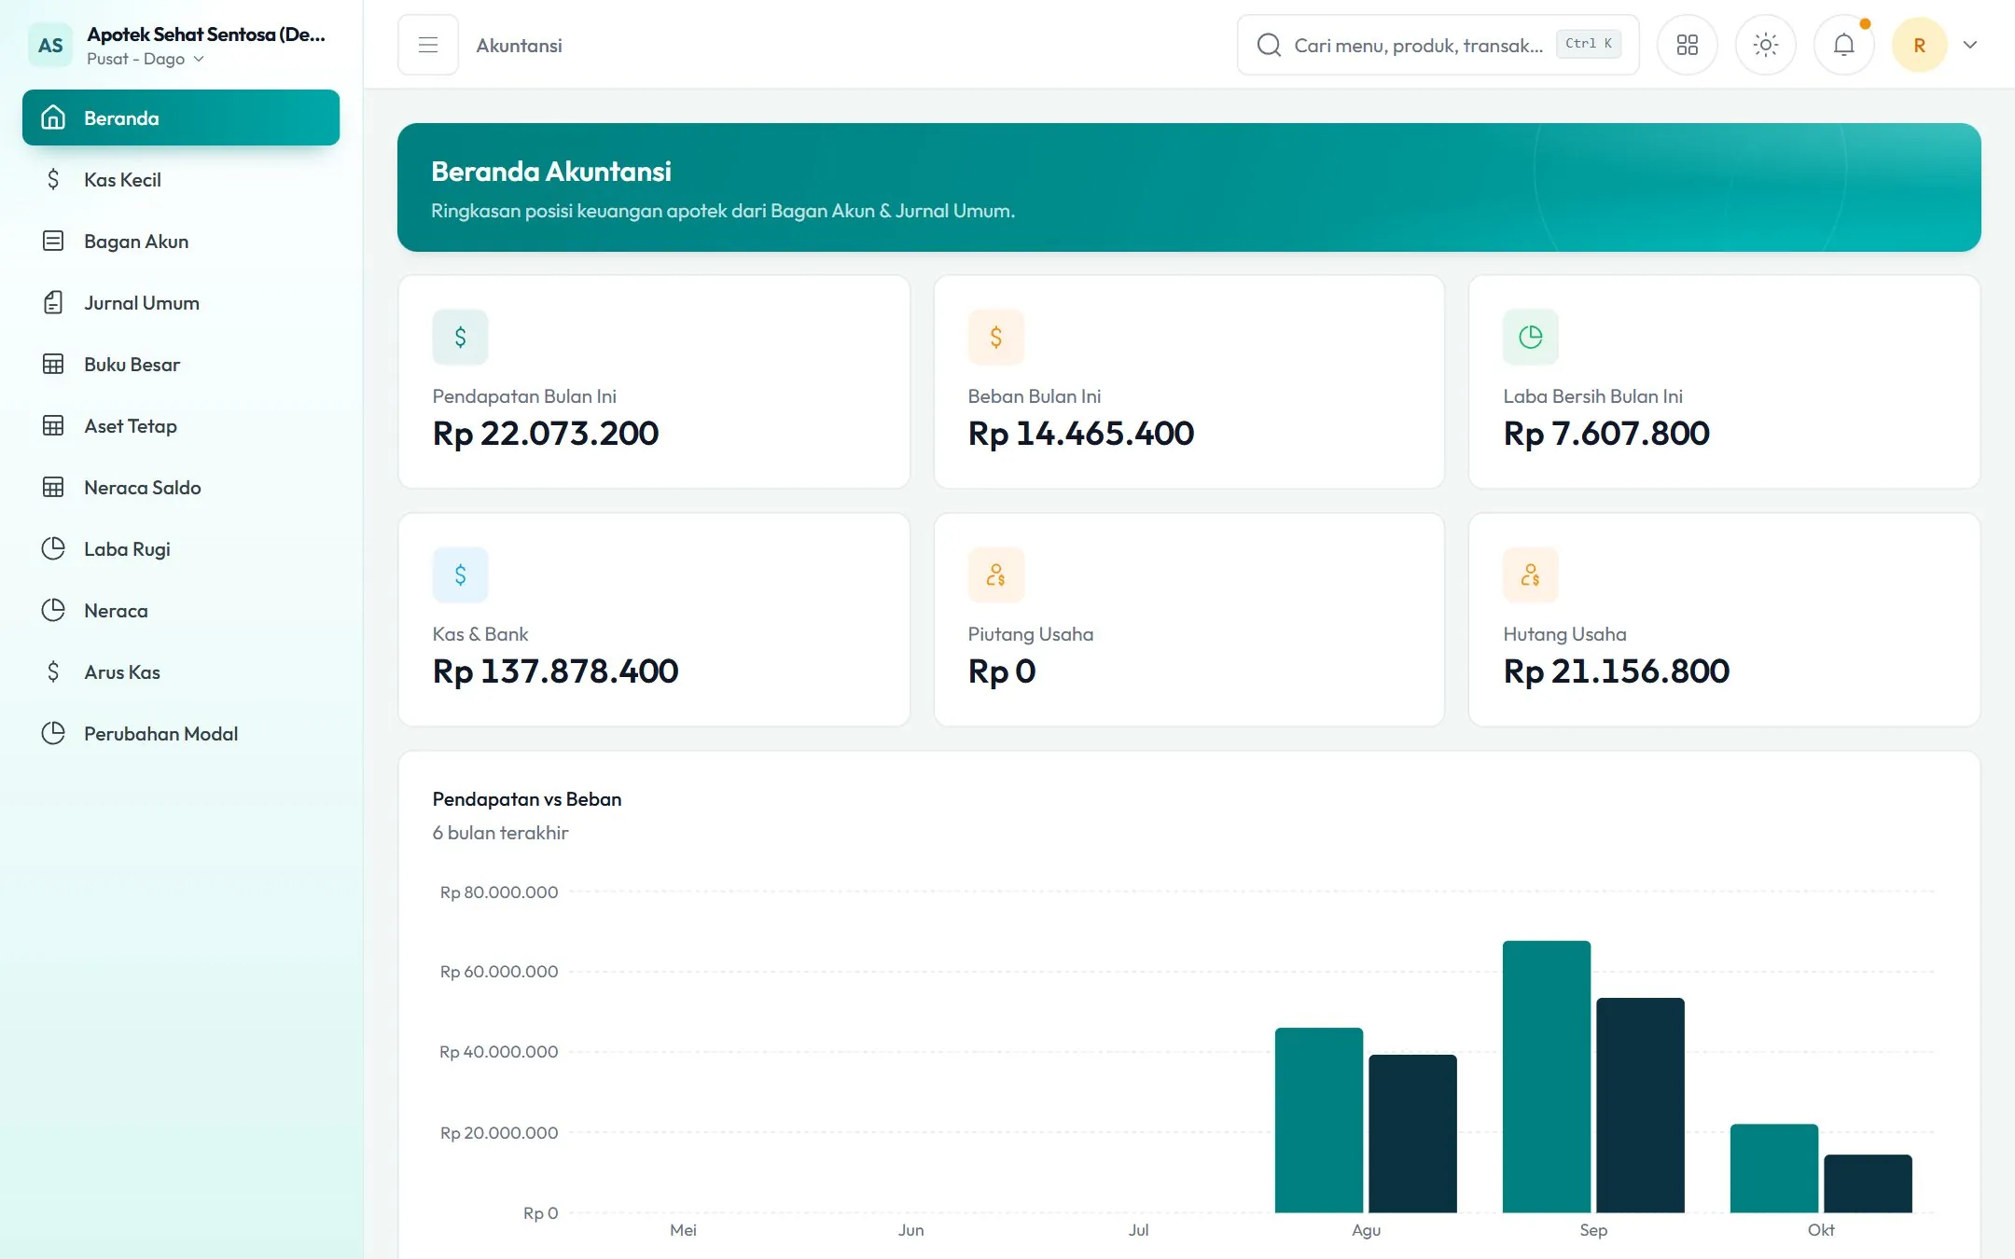Click the search field for menus and products
The width and height of the screenshot is (2015, 1259).
click(x=1438, y=45)
